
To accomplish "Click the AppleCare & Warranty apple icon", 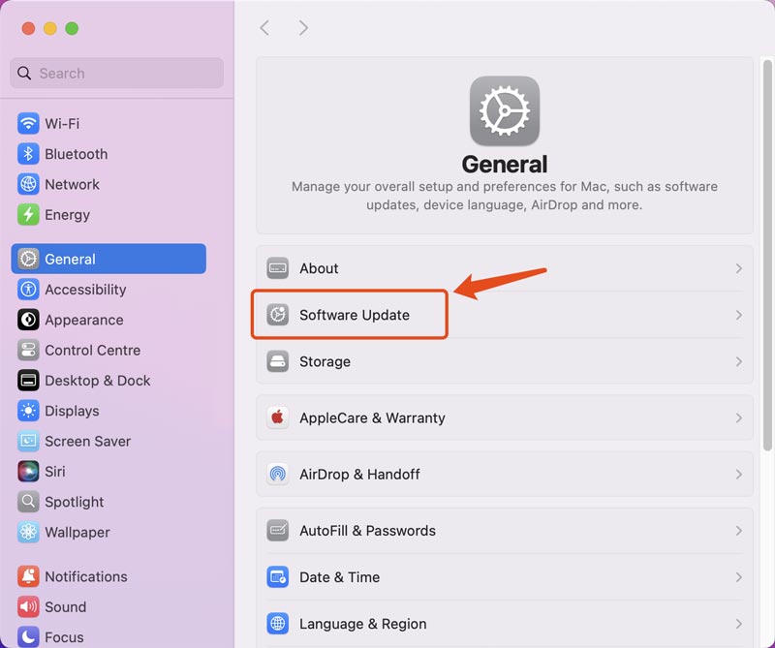I will point(278,417).
